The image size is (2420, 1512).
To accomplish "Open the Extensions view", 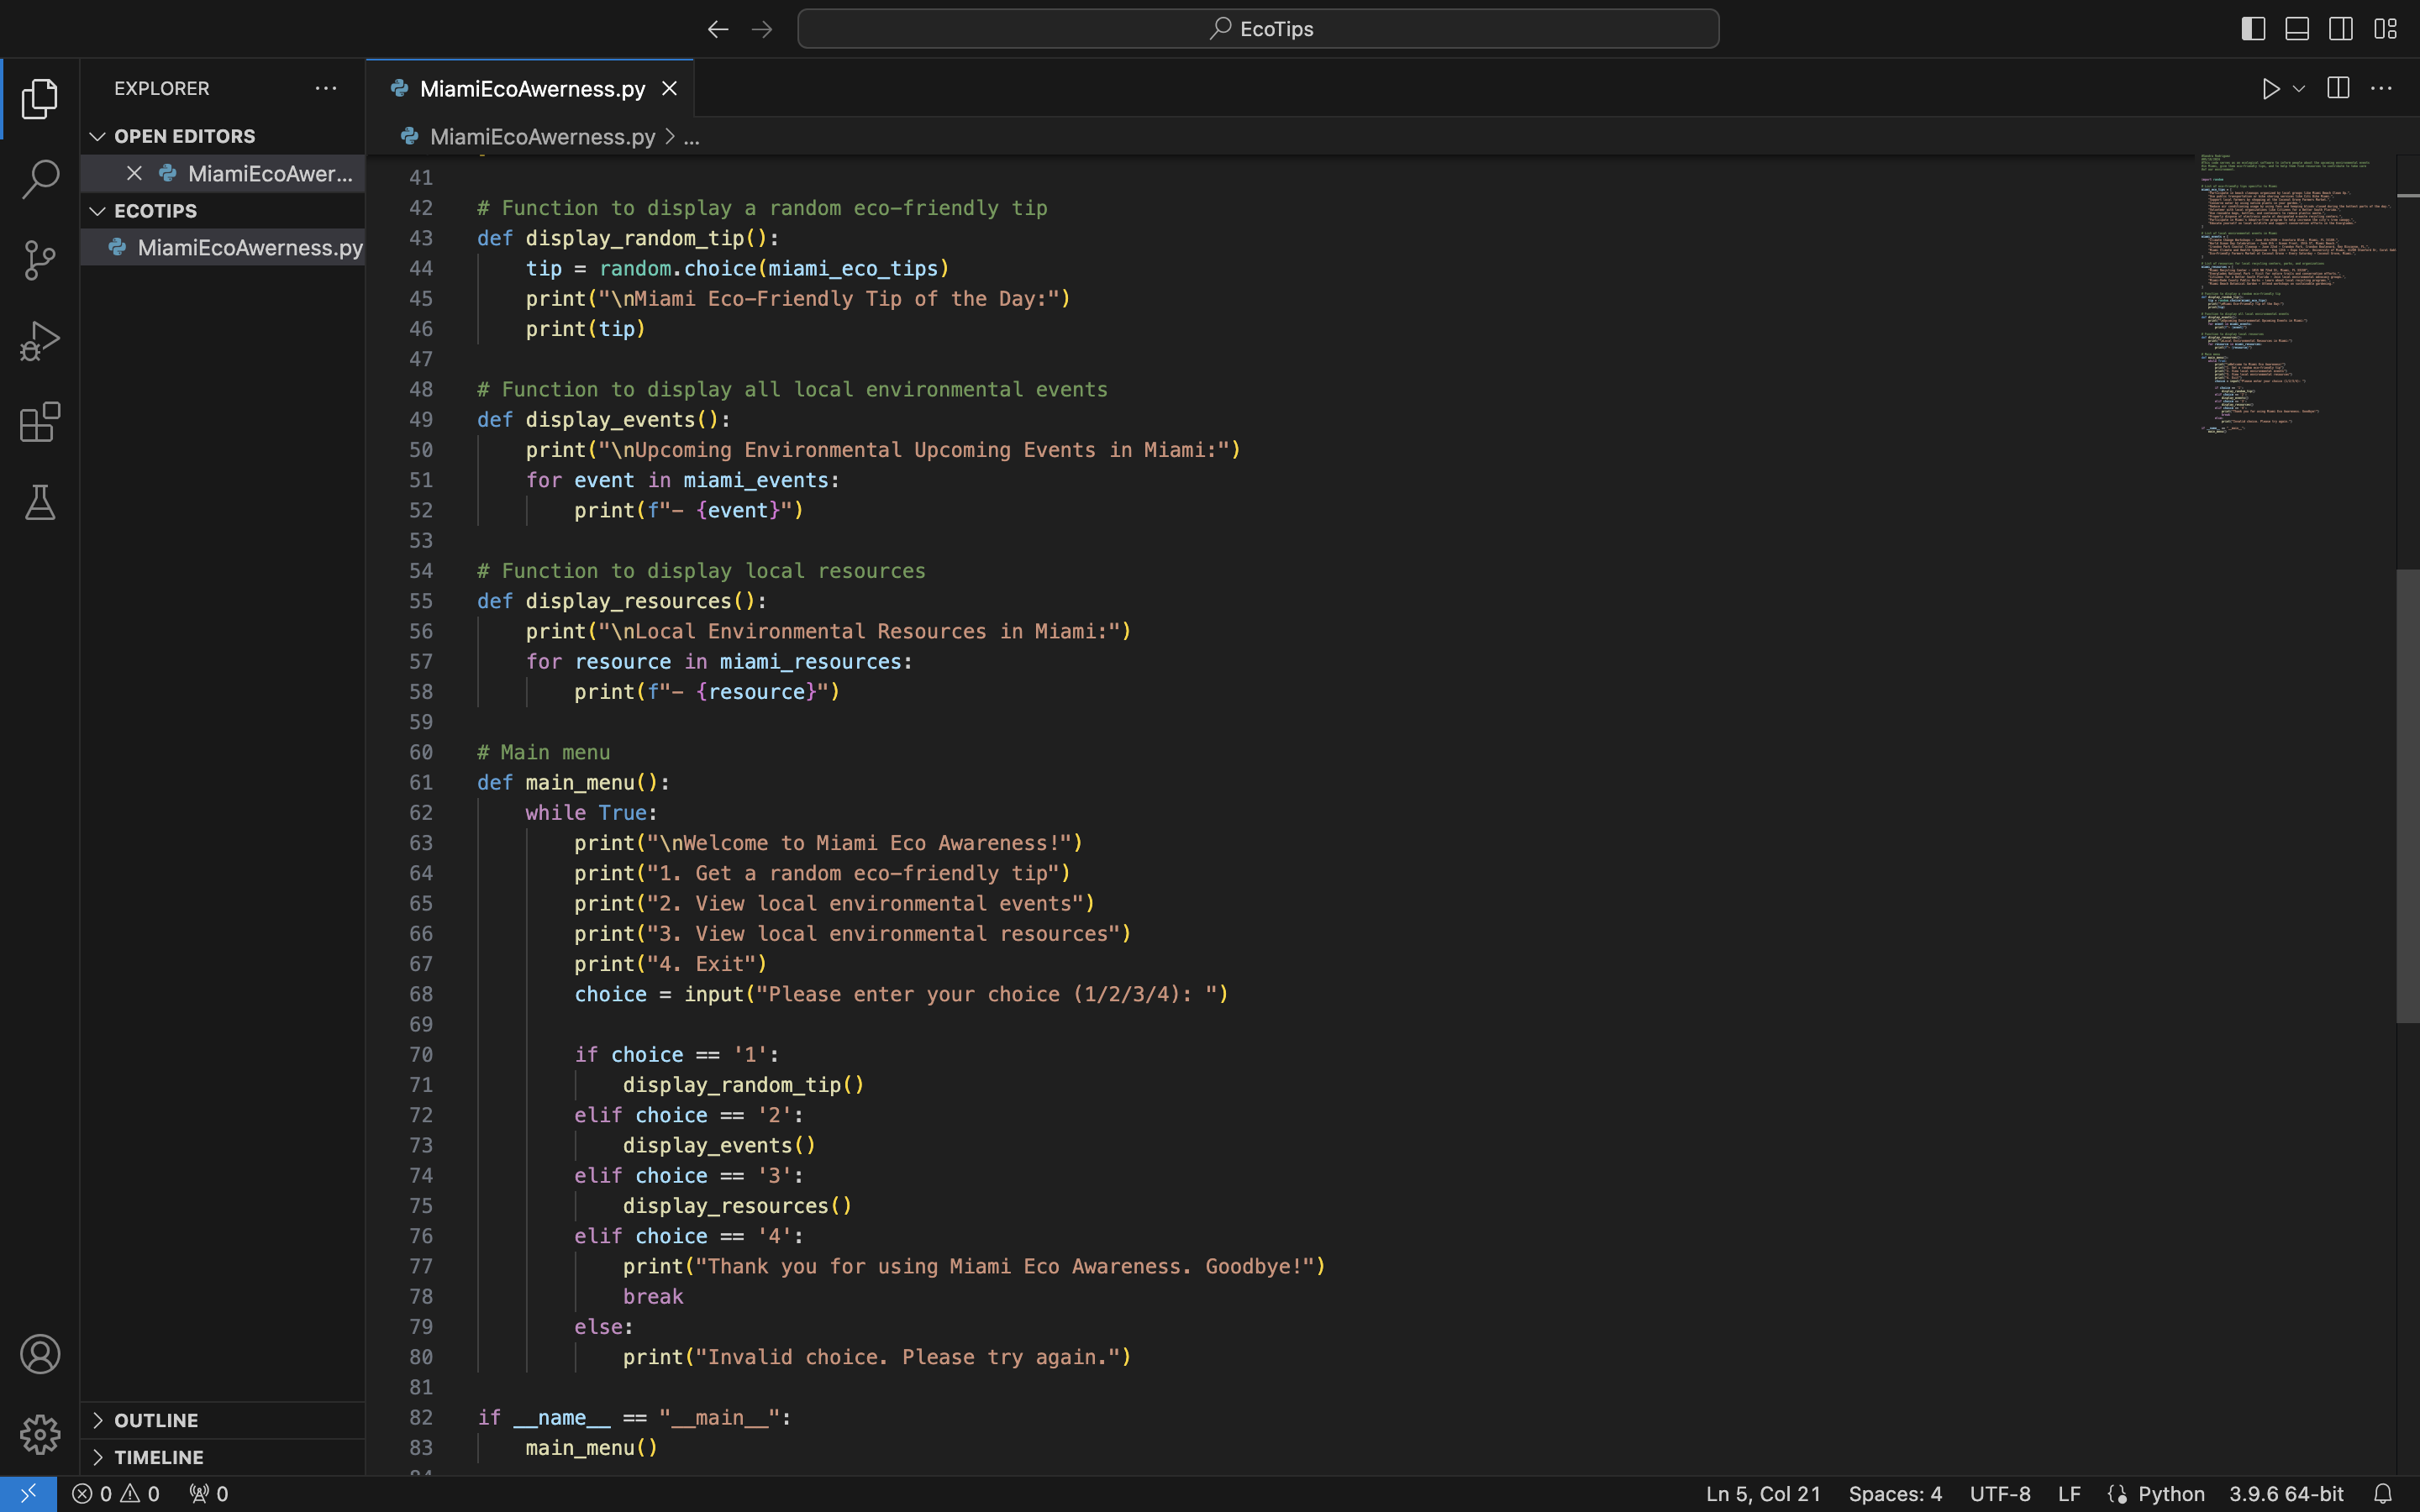I will [40, 422].
